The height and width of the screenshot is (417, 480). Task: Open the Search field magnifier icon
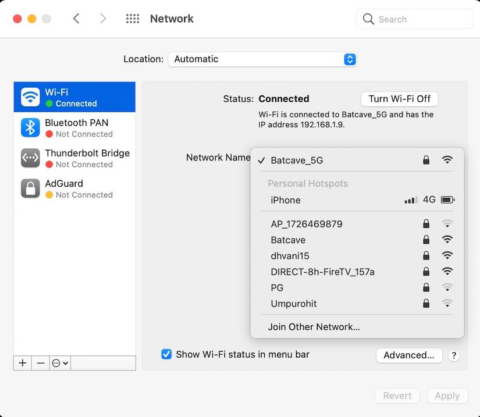[x=368, y=19]
